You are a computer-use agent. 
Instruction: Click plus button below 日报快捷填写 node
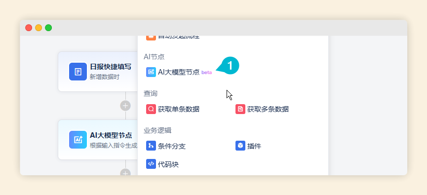point(125,106)
